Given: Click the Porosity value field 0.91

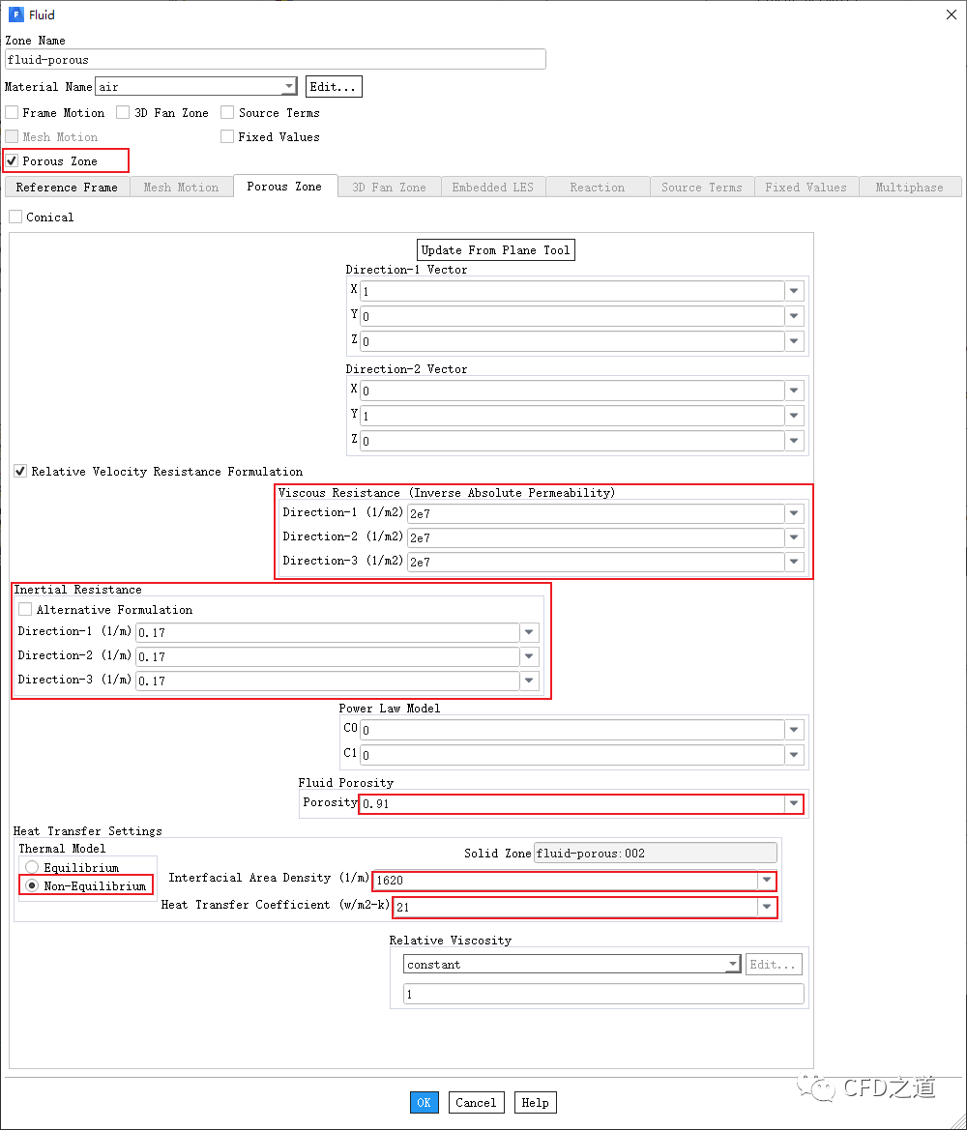Looking at the screenshot, I should click(571, 803).
